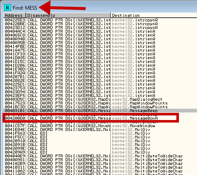Sort by the Address column header

pyautogui.click(x=15, y=15)
